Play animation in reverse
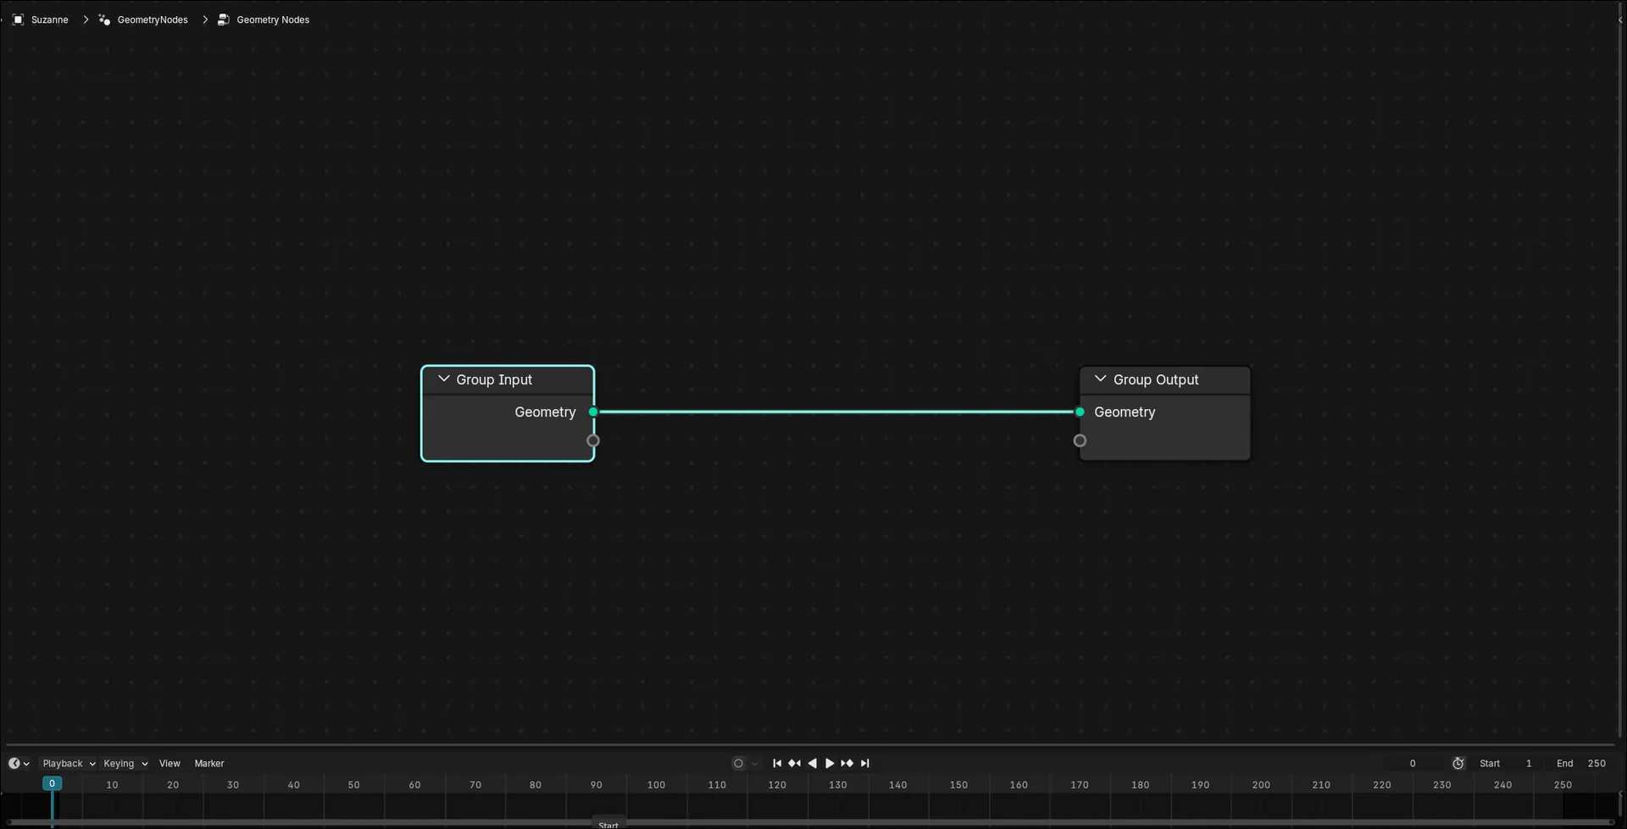The width and height of the screenshot is (1627, 829). click(813, 764)
